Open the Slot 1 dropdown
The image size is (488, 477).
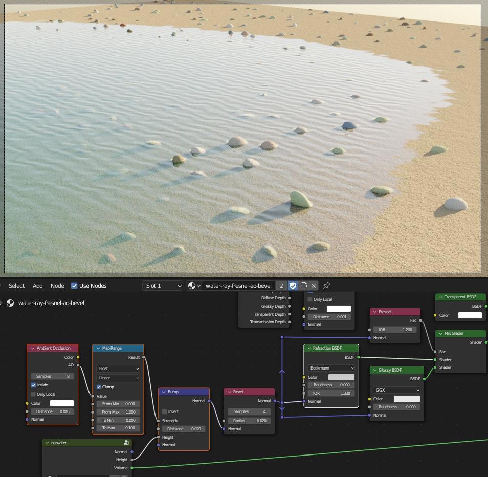point(163,286)
